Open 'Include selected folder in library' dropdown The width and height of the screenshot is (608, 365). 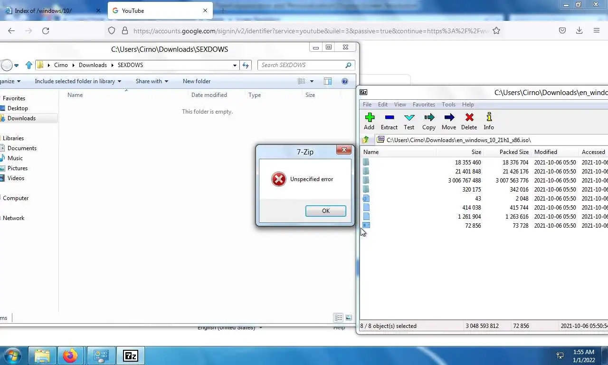[78, 81]
